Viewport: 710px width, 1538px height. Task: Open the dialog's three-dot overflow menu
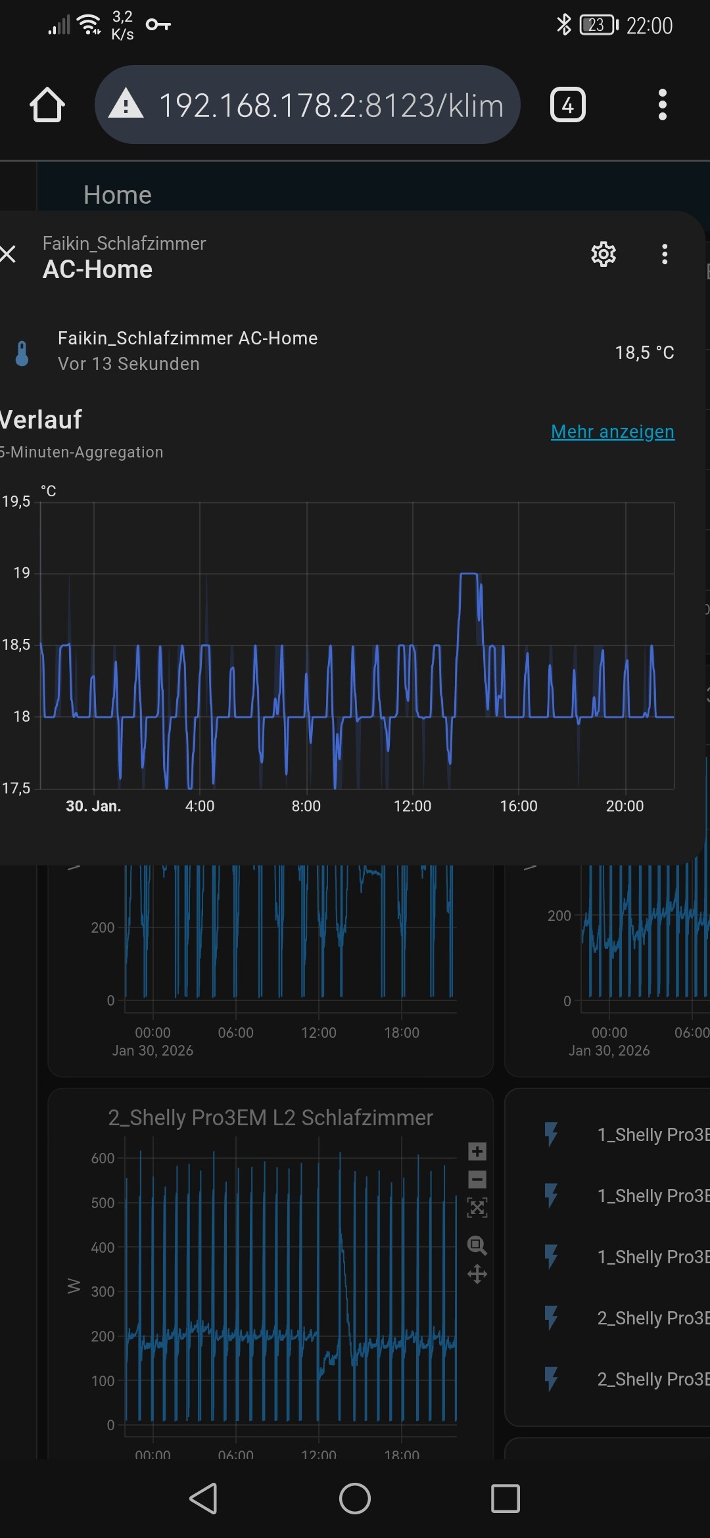pyautogui.click(x=665, y=254)
